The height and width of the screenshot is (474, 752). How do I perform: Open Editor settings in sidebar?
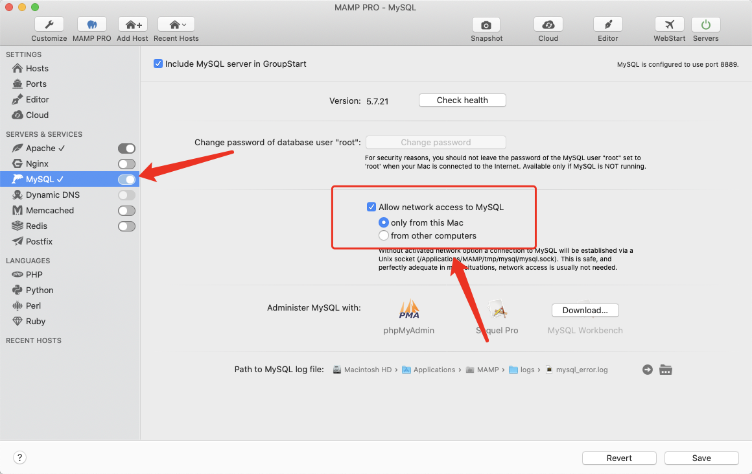pyautogui.click(x=70, y=99)
